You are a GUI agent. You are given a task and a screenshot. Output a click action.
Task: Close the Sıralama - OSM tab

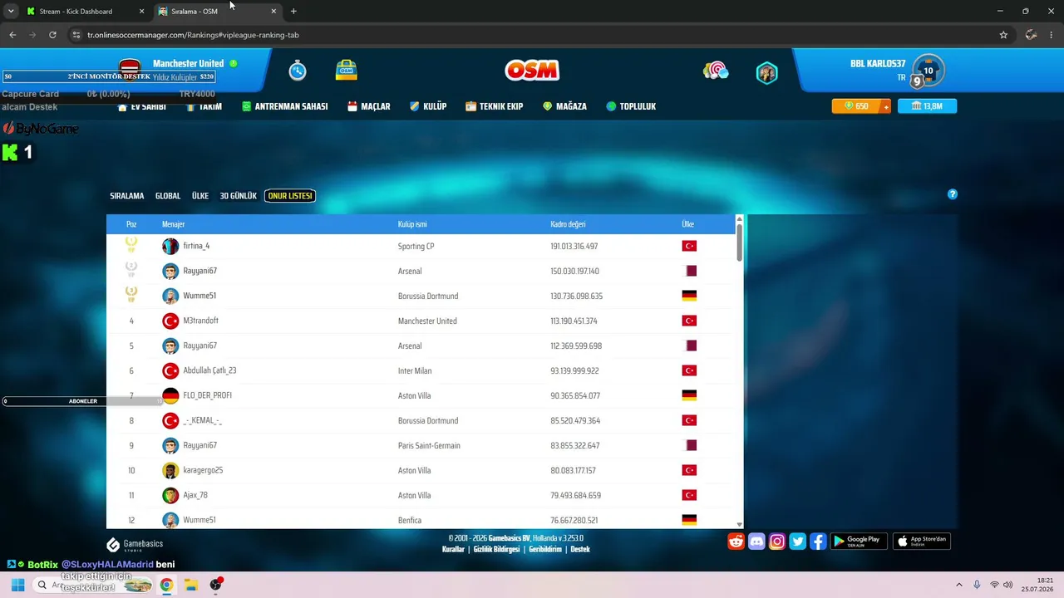[x=273, y=12]
